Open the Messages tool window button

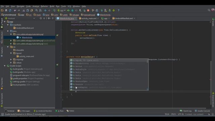click(24, 111)
